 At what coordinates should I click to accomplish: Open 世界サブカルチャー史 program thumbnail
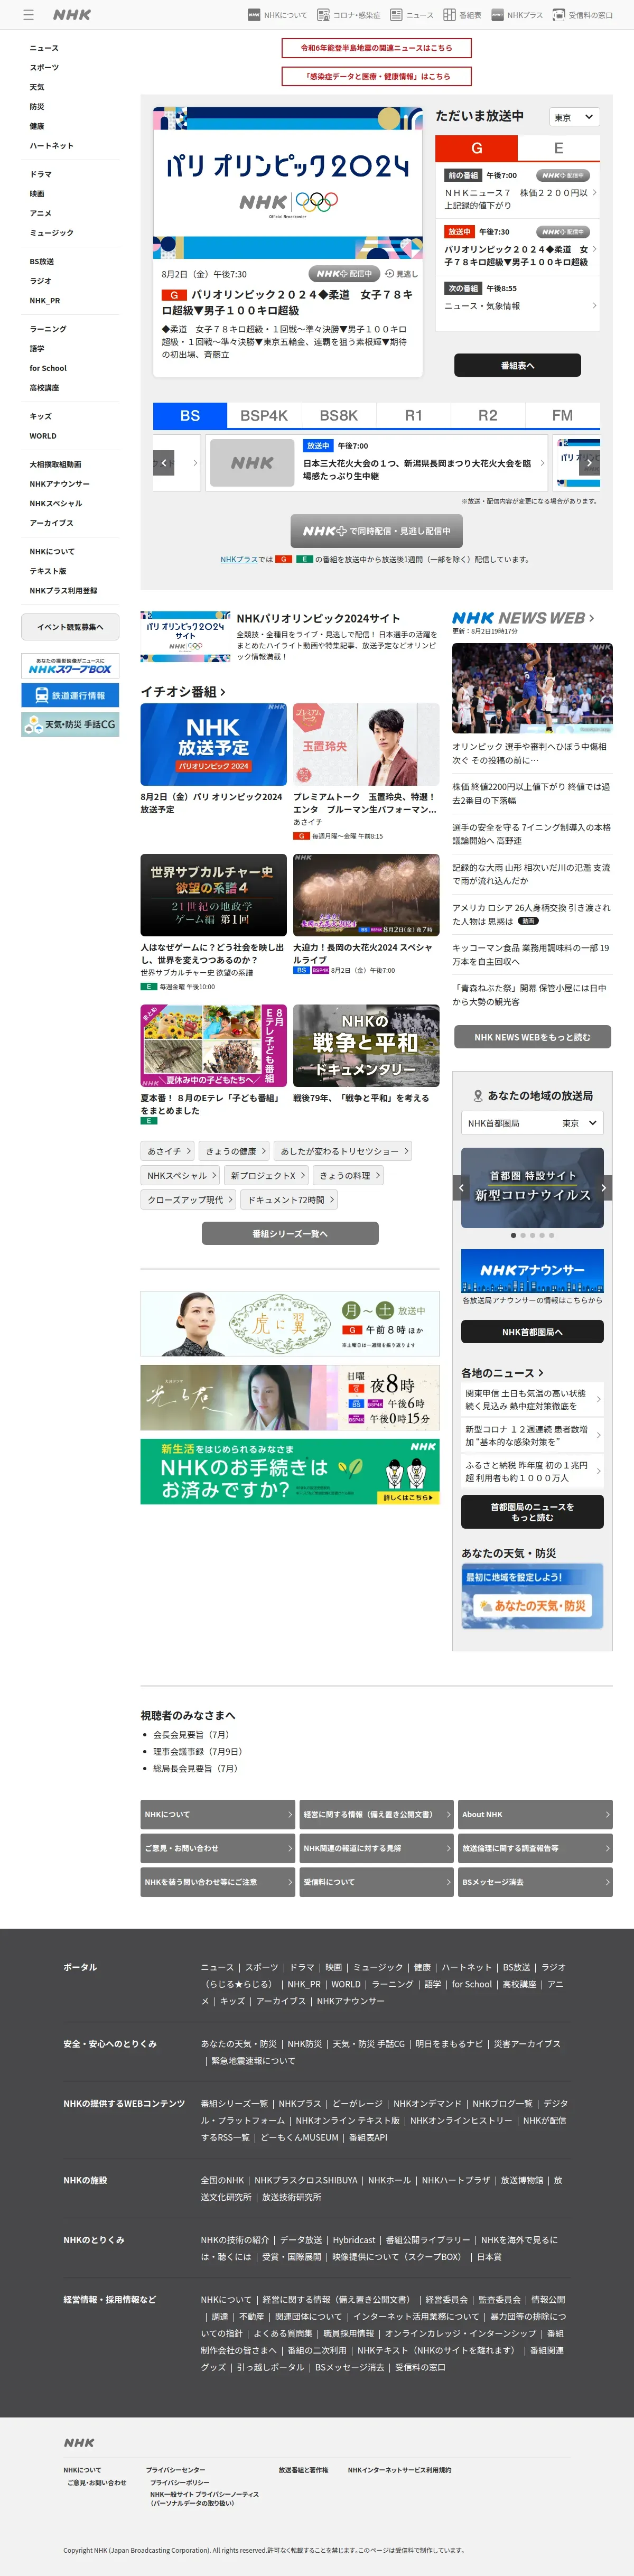(x=213, y=896)
